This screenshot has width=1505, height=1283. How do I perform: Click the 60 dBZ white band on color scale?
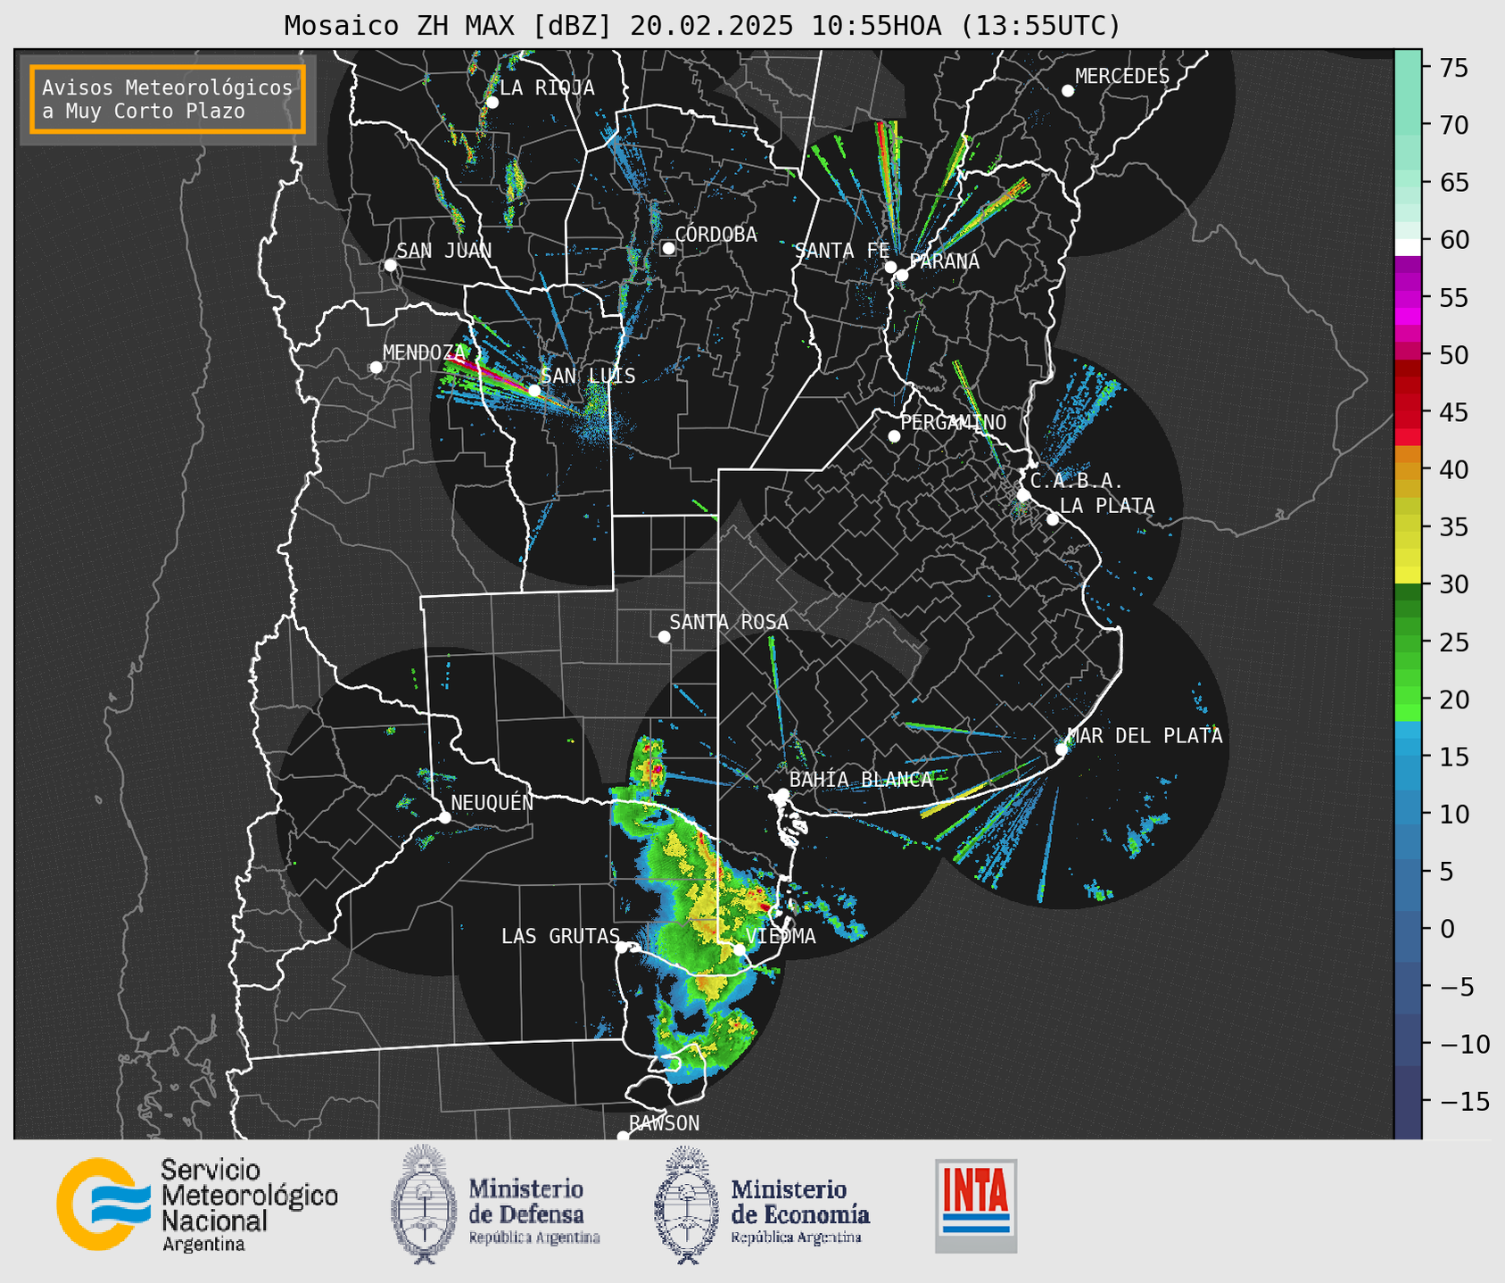pyautogui.click(x=1408, y=247)
